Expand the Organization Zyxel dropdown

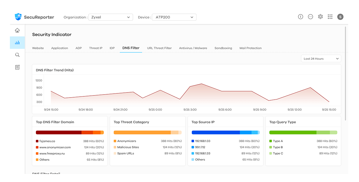tap(111, 17)
